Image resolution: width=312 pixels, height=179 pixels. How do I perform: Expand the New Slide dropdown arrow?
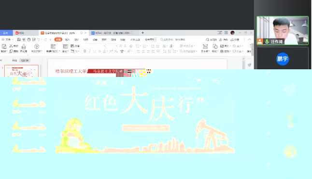59,51
